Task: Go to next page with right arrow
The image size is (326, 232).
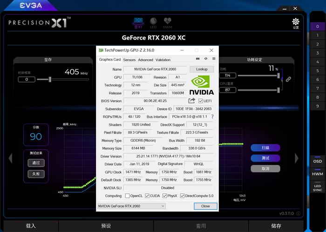Action: 297,158
